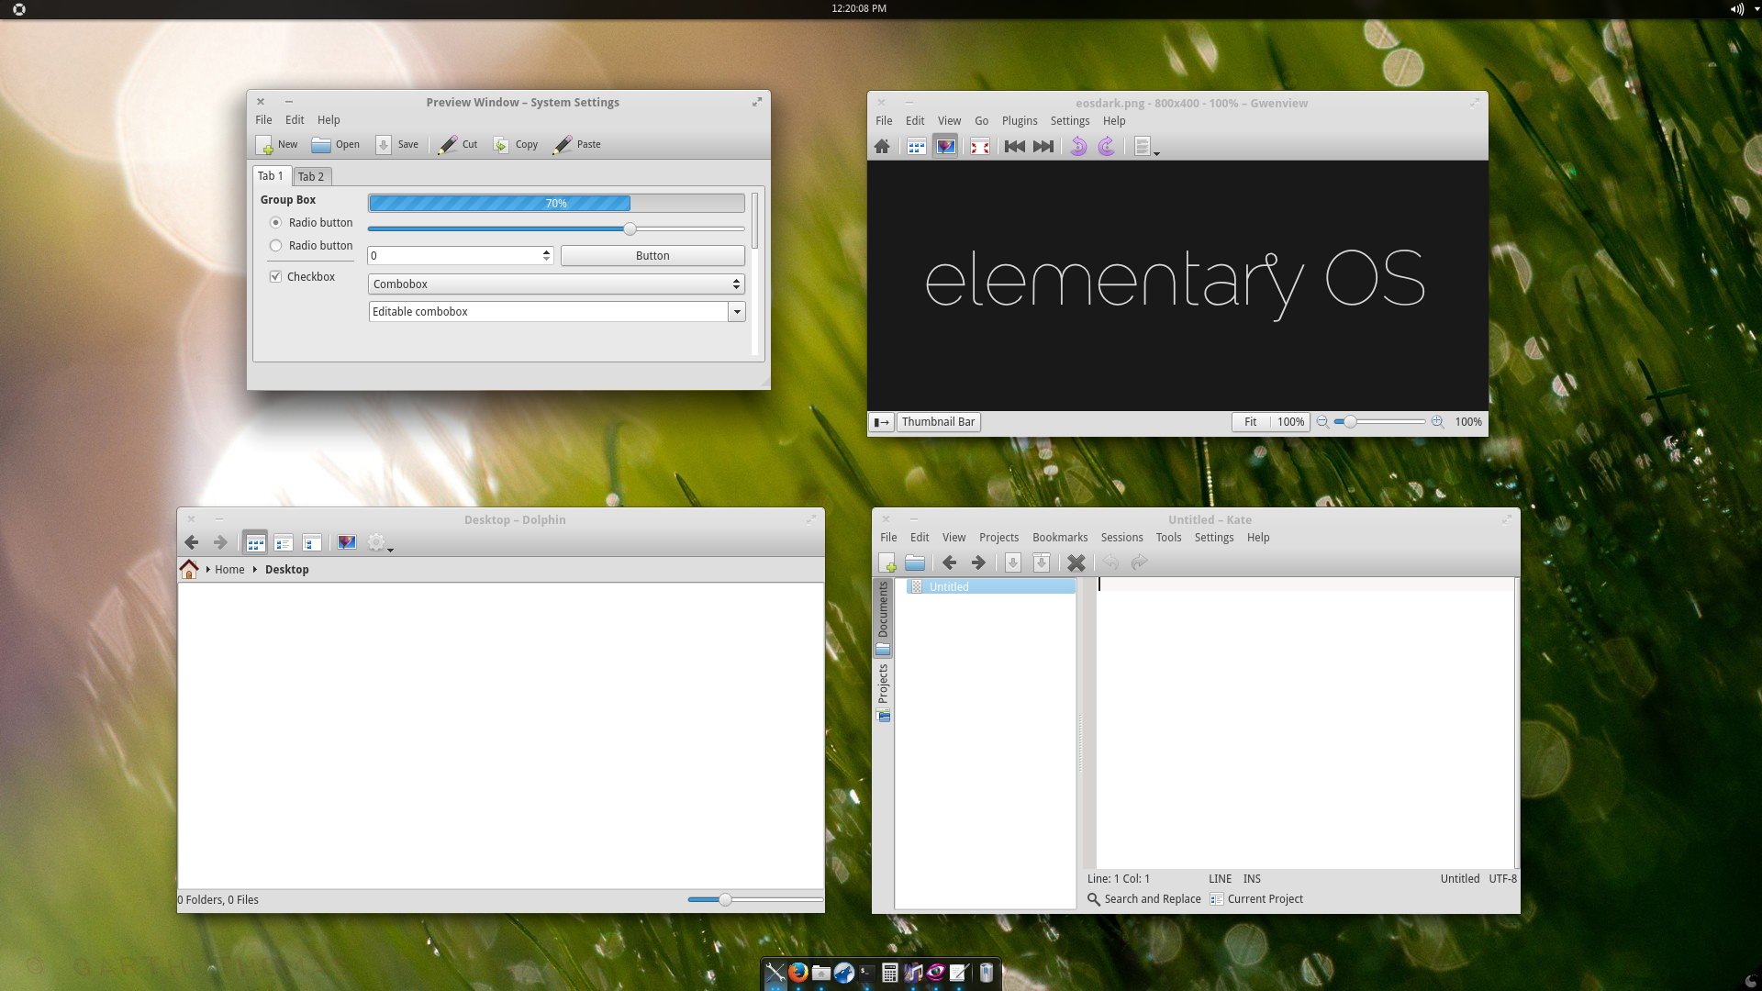Open the Combobox dropdown

coord(556,284)
